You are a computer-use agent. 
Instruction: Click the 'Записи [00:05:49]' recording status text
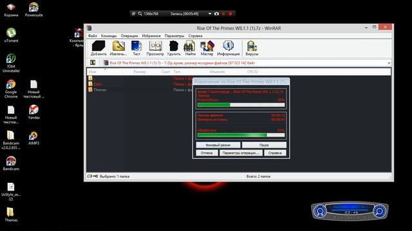(184, 13)
